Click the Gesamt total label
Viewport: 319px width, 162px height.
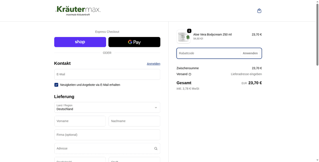(x=184, y=83)
